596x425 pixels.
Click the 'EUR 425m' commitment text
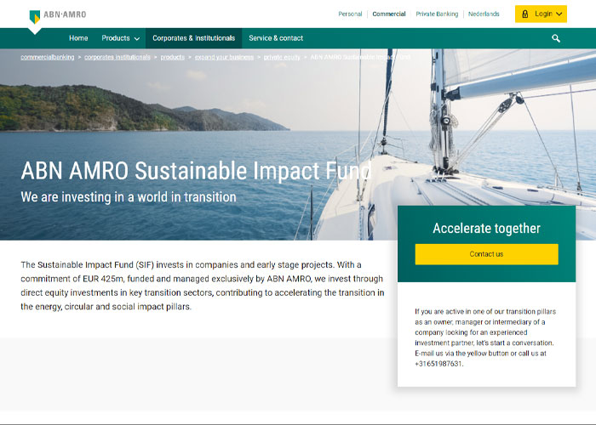click(103, 279)
